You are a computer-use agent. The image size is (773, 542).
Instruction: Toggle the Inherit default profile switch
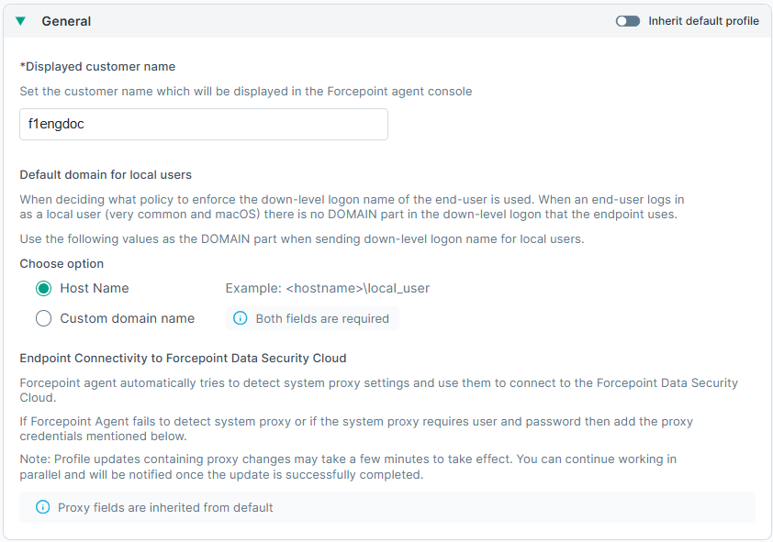click(628, 21)
